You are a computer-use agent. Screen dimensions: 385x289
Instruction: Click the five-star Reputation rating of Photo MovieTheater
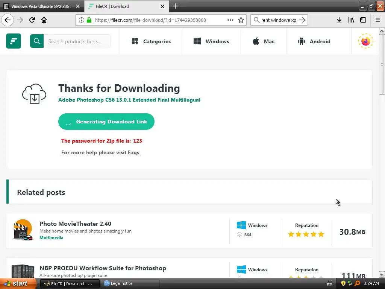click(306, 234)
